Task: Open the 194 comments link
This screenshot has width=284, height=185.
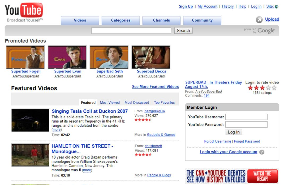Action: (x=206, y=96)
